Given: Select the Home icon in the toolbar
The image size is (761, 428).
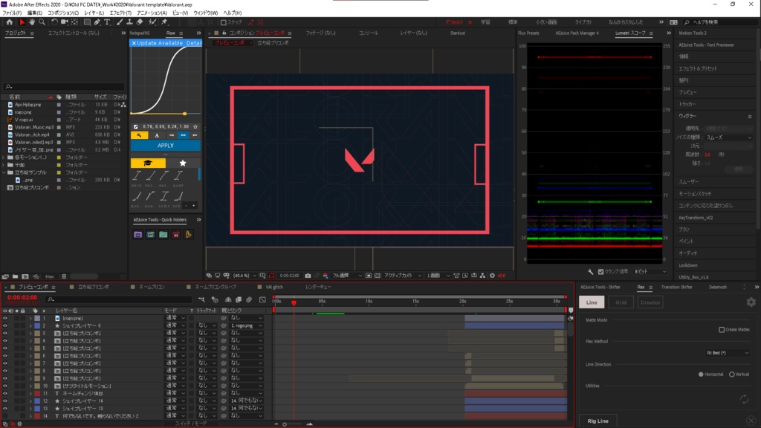Looking at the screenshot, I should (9, 22).
